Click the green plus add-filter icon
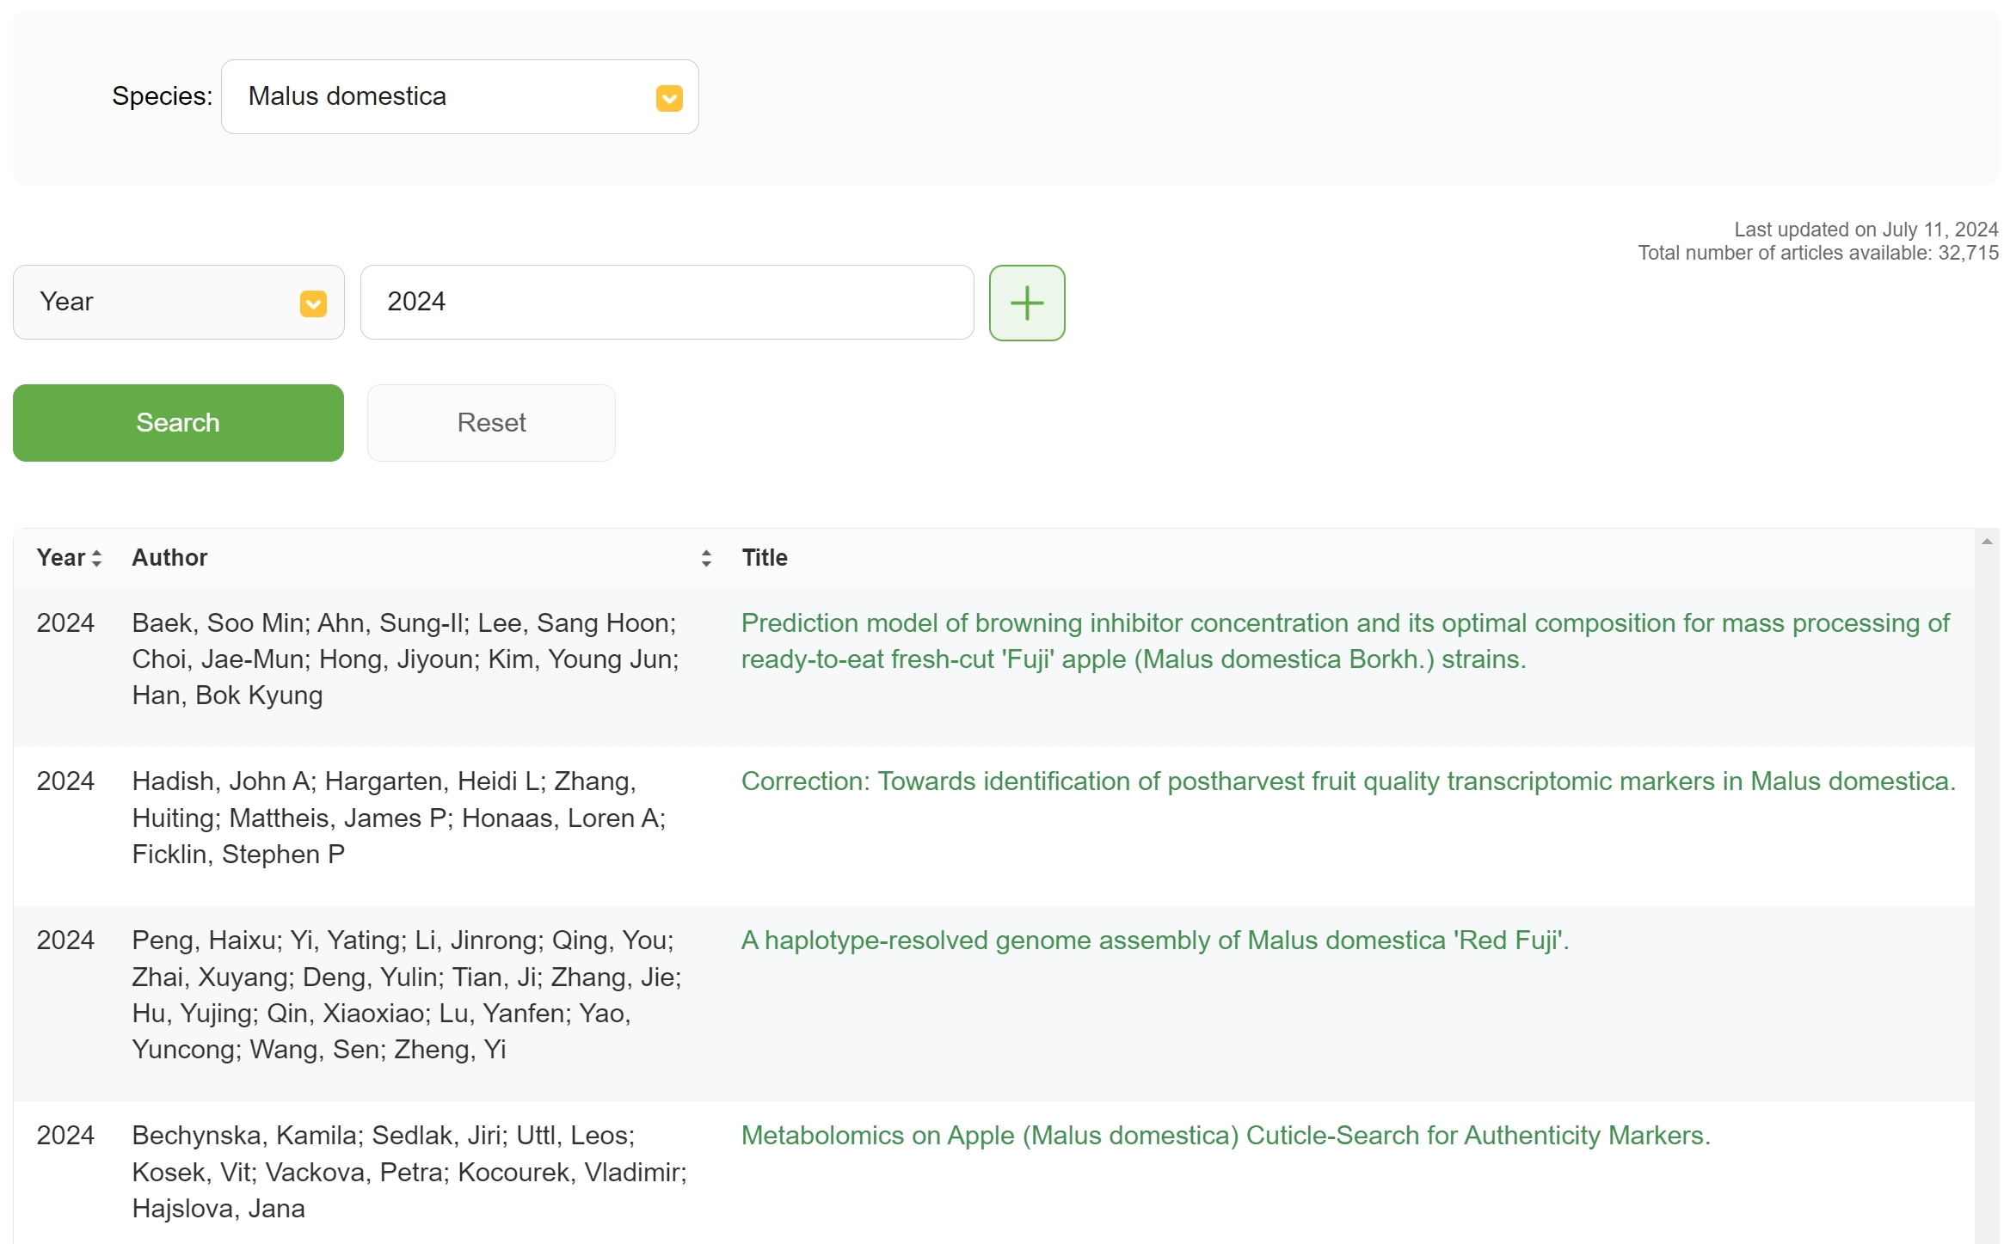The height and width of the screenshot is (1244, 2004). (x=1026, y=303)
